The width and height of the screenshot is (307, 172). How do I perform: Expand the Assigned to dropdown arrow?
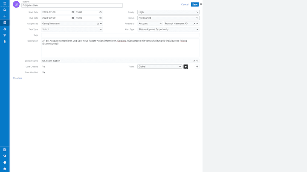pos(101,24)
